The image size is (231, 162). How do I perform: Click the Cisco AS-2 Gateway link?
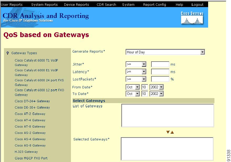coord(30,133)
